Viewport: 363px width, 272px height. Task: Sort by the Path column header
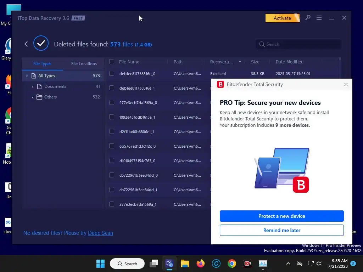[x=178, y=62]
